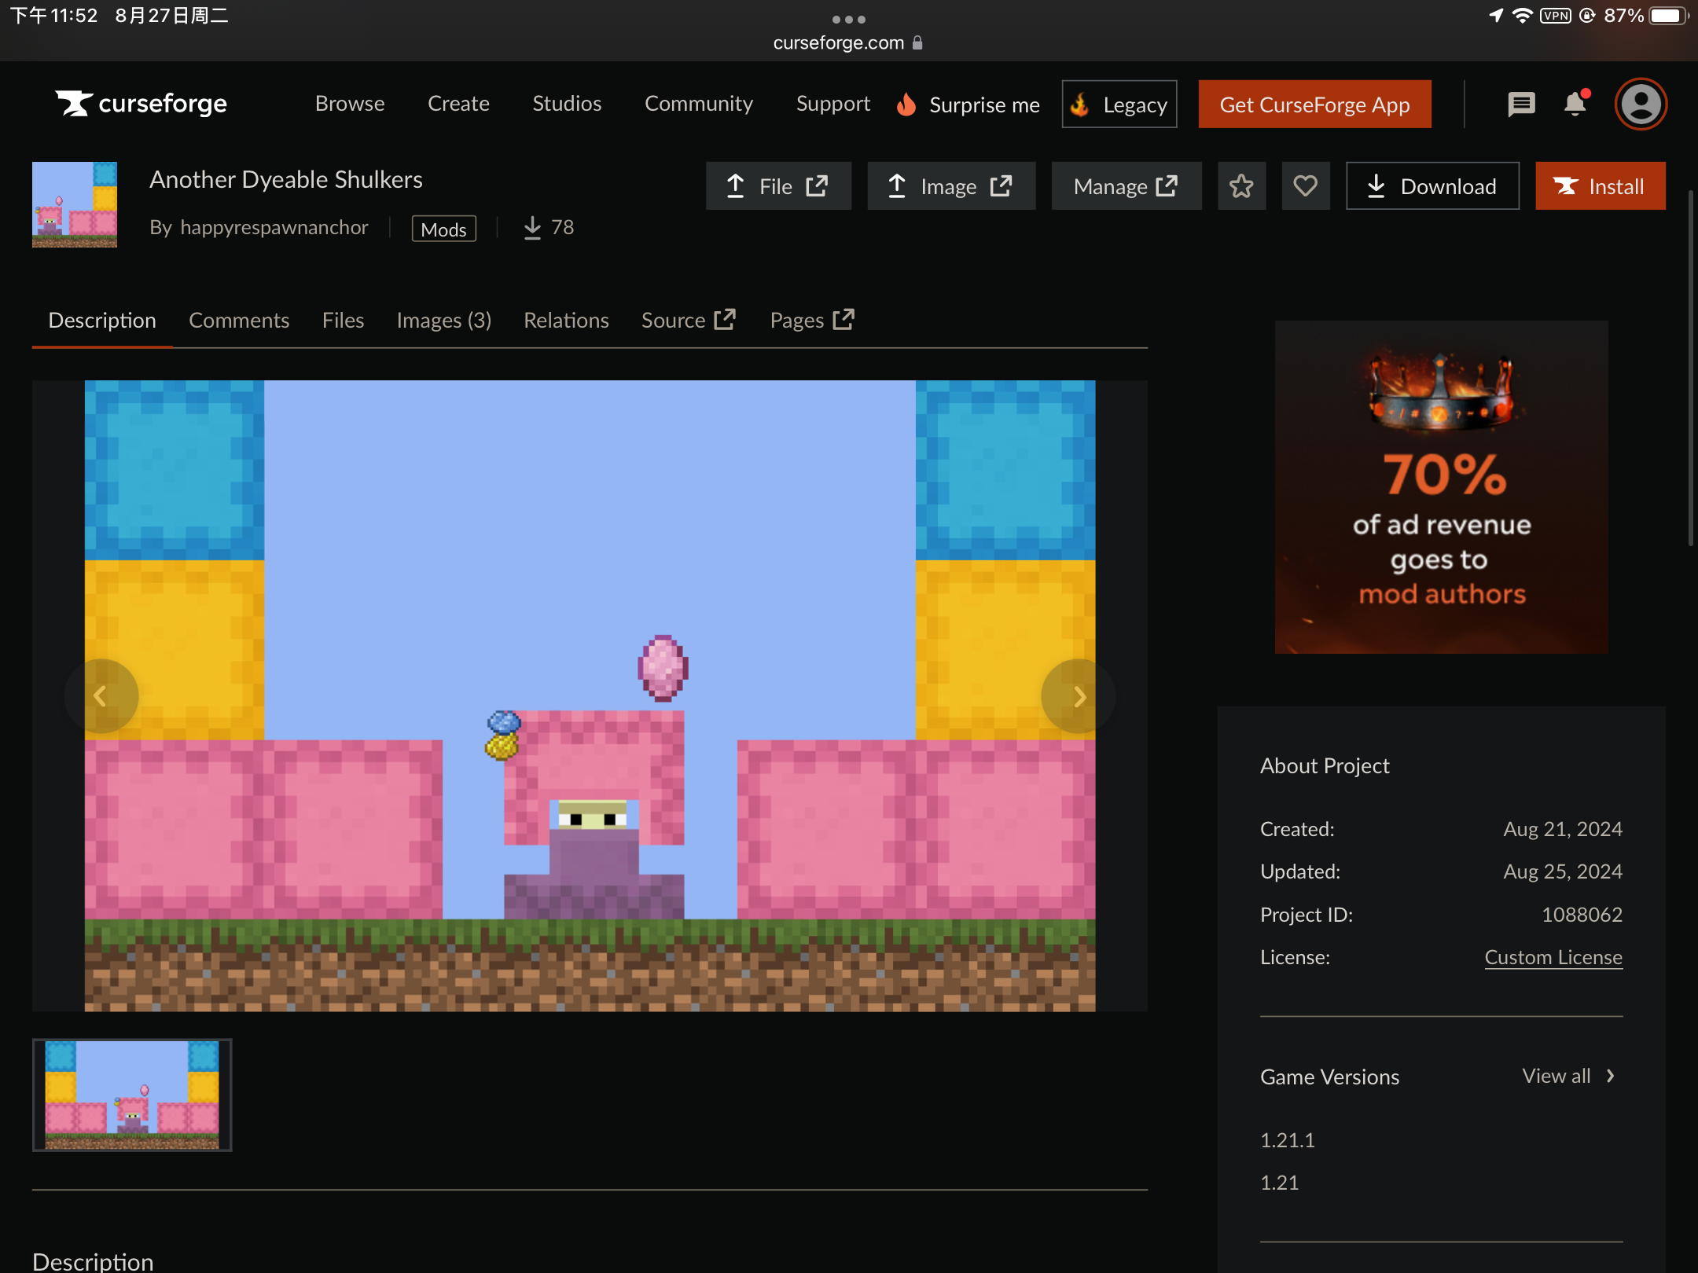1698x1273 pixels.
Task: Open the Create menu
Action: click(458, 104)
